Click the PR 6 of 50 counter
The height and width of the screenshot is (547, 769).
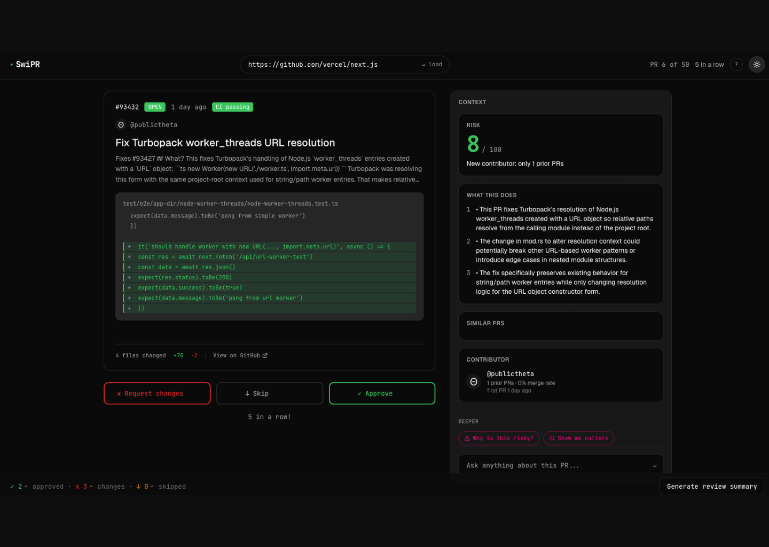point(669,65)
